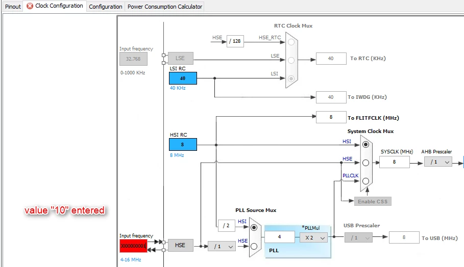Select HSE in System Clock Mux
Image resolution: width=464 pixels, height=267 pixels.
366,163
